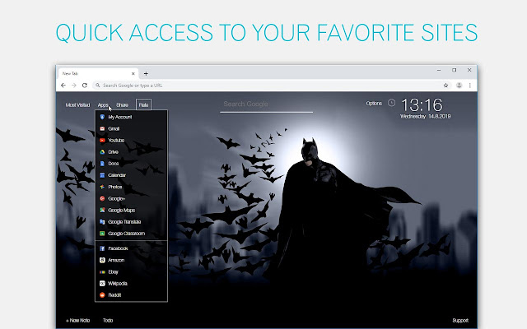Click the clock icon beside Options
This screenshot has height=329, width=527.
click(x=391, y=103)
